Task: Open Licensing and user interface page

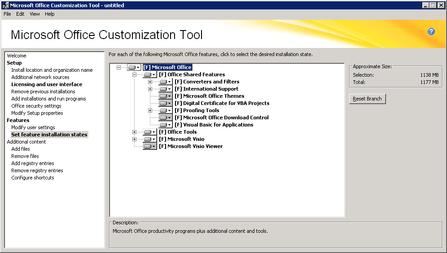Action: (47, 84)
